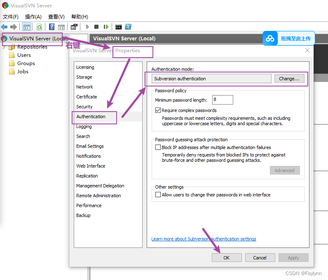The height and width of the screenshot is (280, 328).
Task: Select the Web Interface settings page
Action: [x=91, y=166]
